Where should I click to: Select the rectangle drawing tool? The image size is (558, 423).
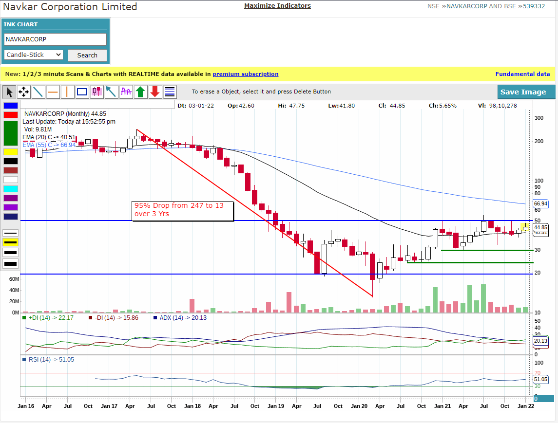click(x=82, y=92)
